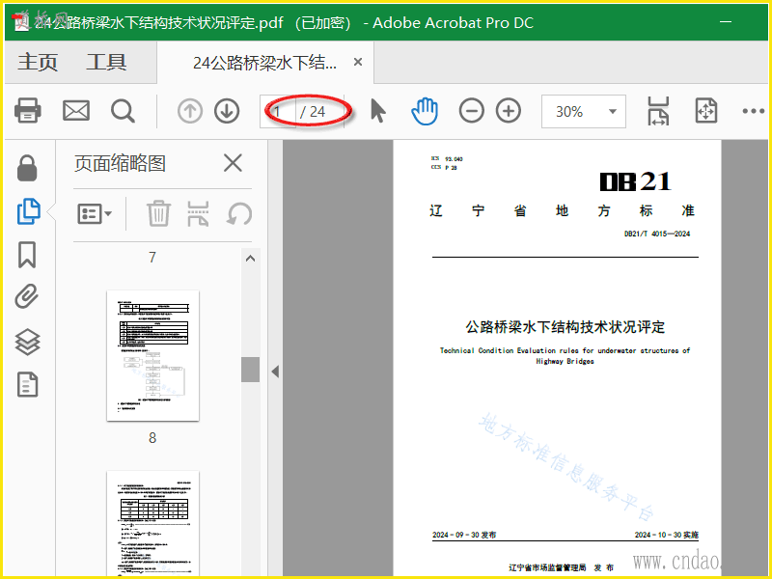Zoom in with the plus icon
The height and width of the screenshot is (579, 772).
pos(509,111)
